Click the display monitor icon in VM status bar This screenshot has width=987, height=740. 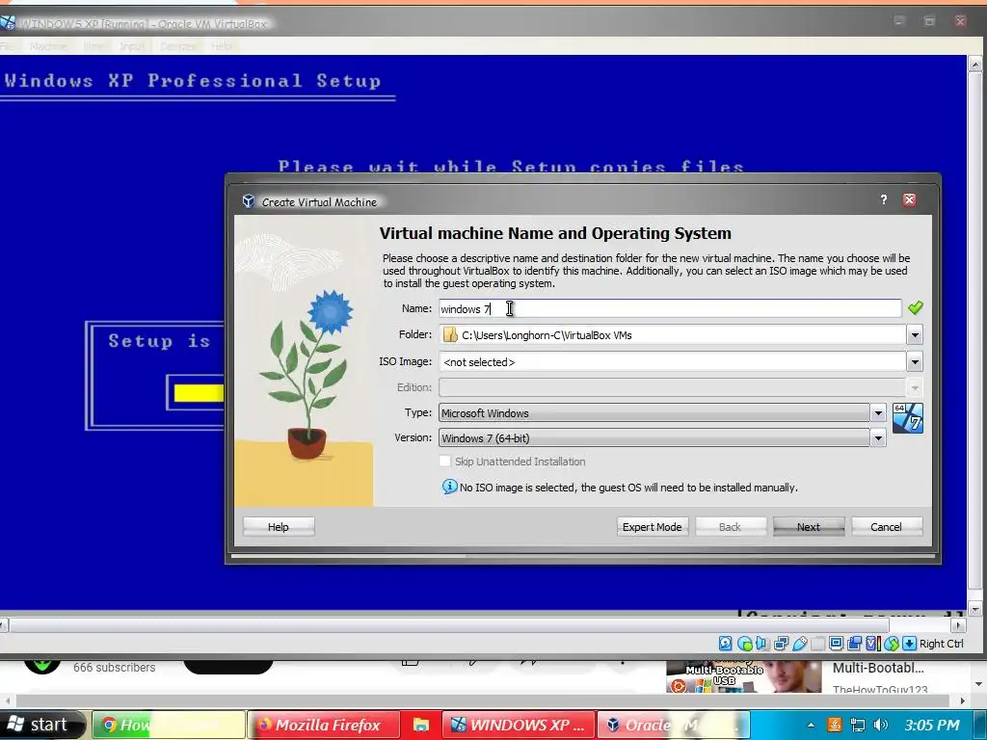point(836,643)
